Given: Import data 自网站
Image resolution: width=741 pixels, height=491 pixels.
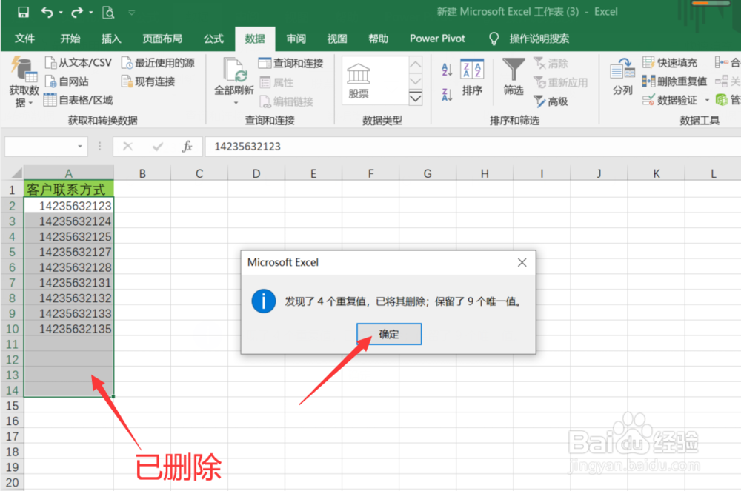Looking at the screenshot, I should coord(67,81).
